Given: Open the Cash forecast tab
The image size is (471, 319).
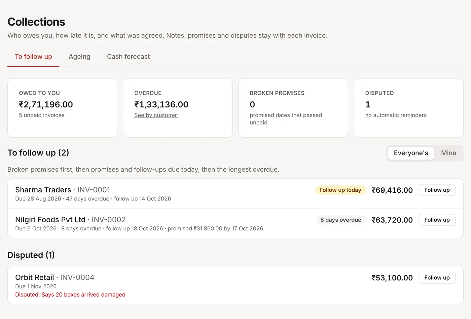Looking at the screenshot, I should pos(128,56).
